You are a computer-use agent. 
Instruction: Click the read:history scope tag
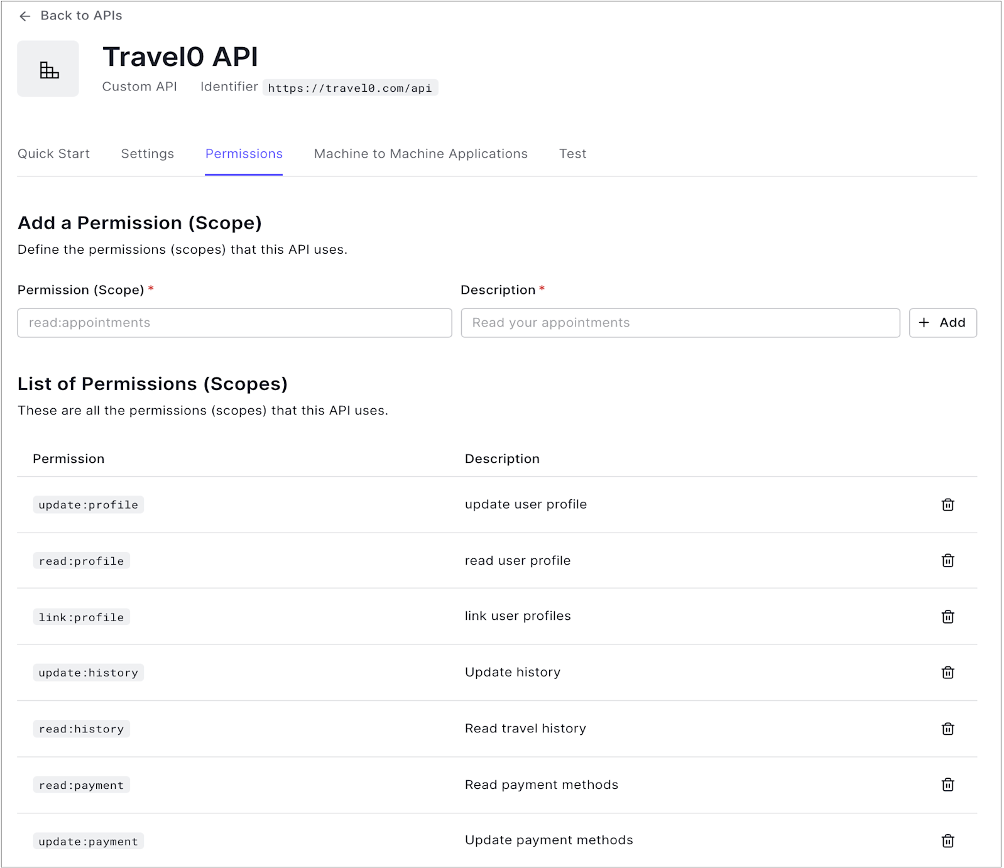[82, 729]
